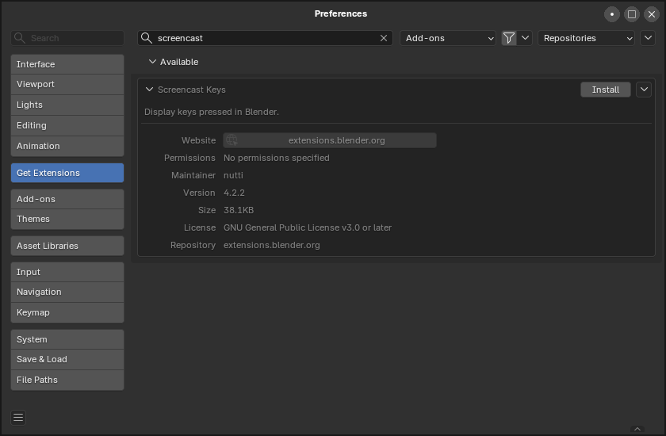Viewport: 666px width, 436px height.
Task: Click the small up arrow at bottom right
Action: coord(637,429)
